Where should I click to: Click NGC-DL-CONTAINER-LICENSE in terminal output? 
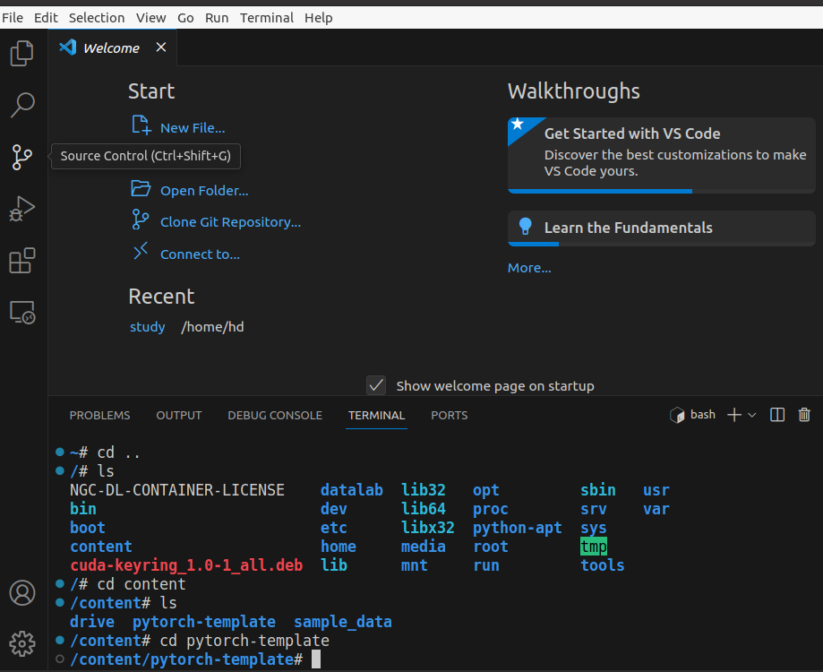177,490
